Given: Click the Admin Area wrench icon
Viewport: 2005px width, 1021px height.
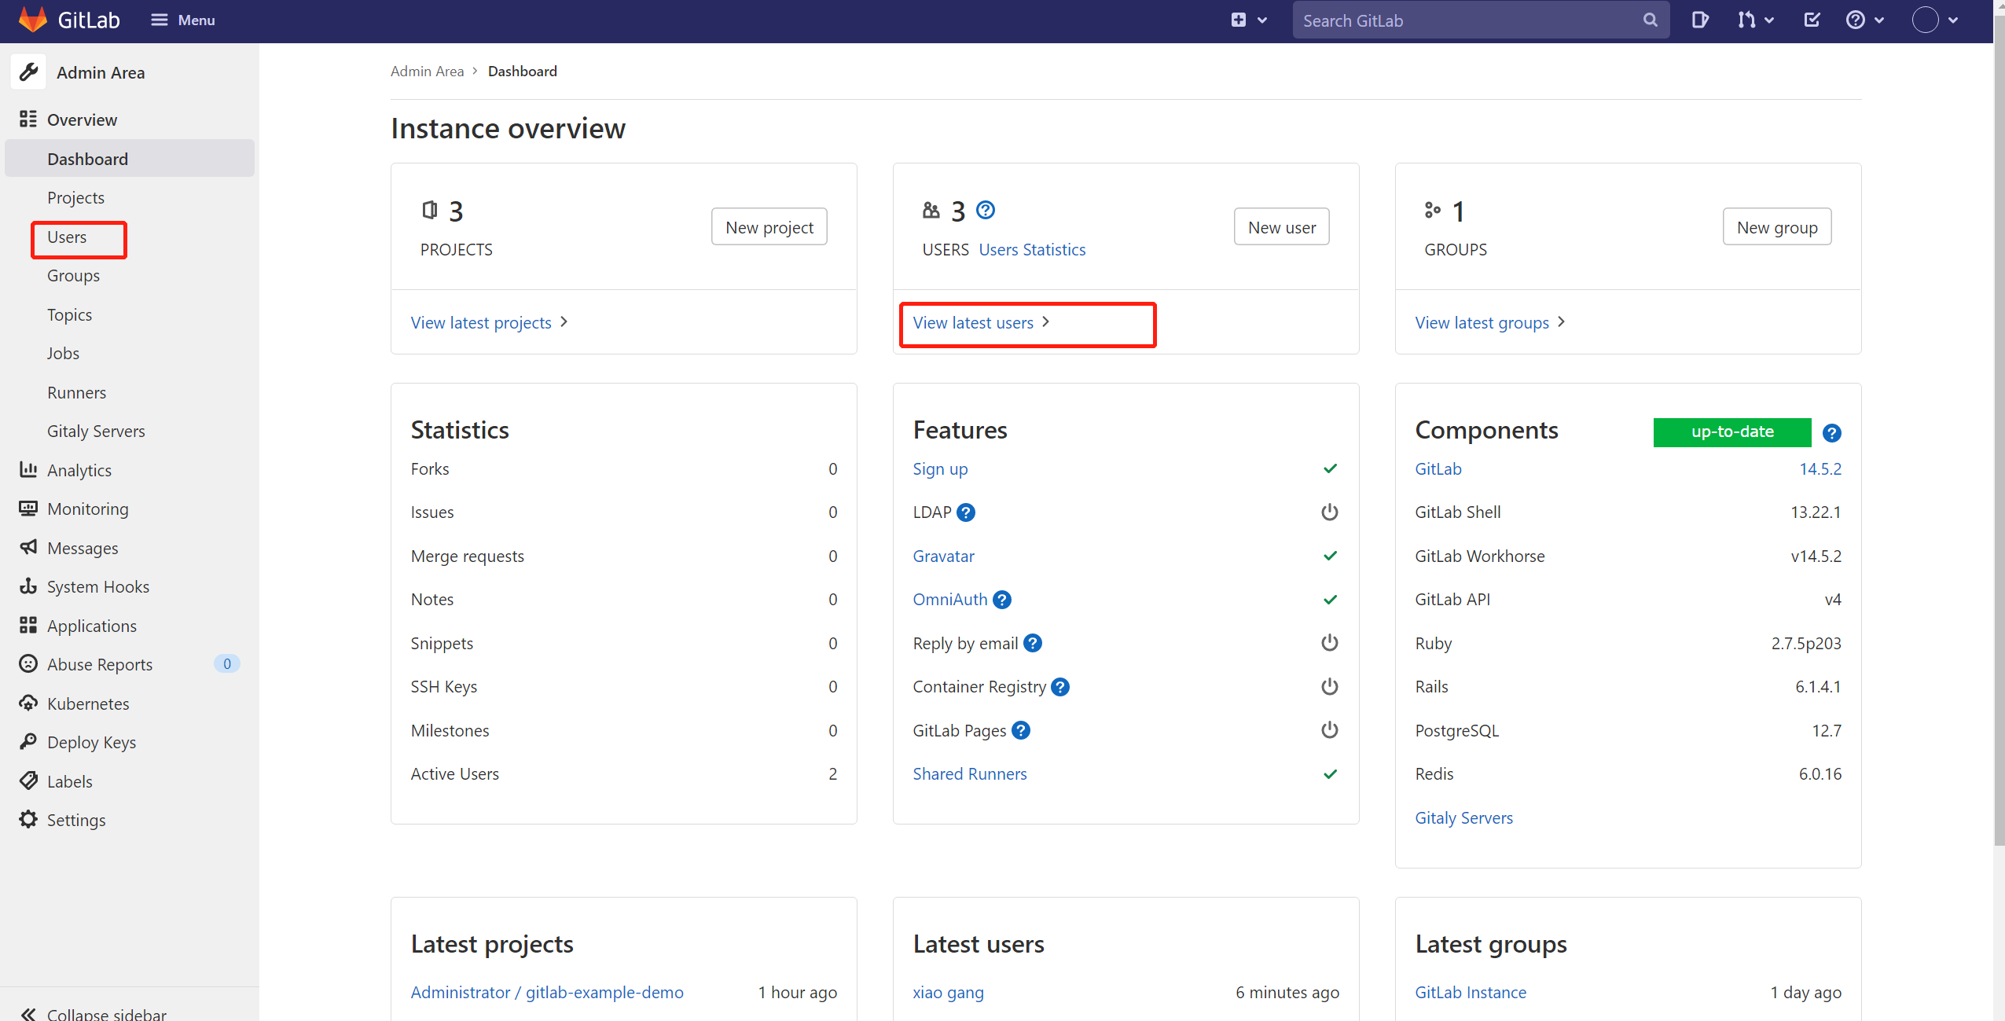Looking at the screenshot, I should tap(28, 72).
